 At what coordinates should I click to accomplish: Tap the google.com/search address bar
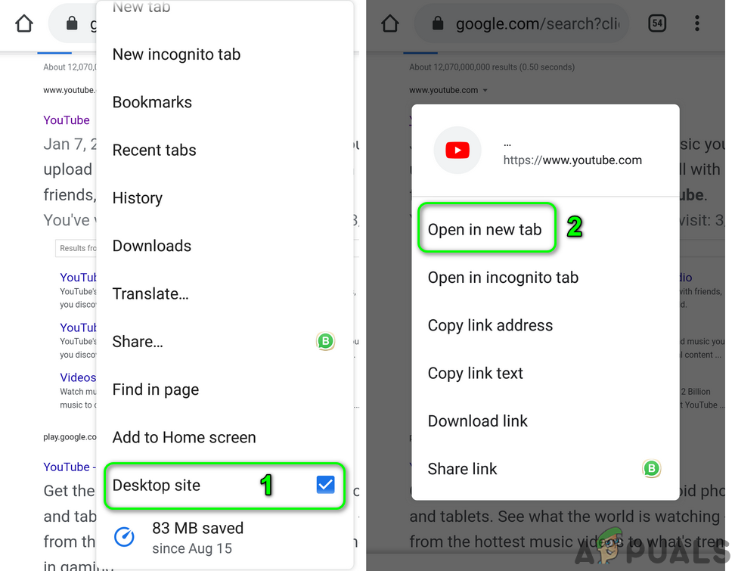(522, 23)
